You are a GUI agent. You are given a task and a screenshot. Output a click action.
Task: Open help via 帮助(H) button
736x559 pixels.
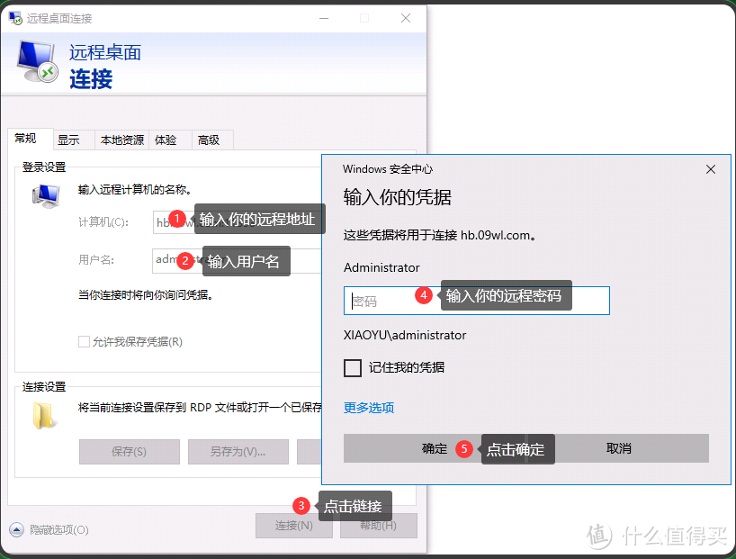(x=378, y=525)
